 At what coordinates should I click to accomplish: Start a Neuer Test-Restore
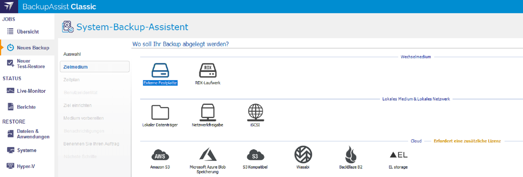(x=31, y=64)
